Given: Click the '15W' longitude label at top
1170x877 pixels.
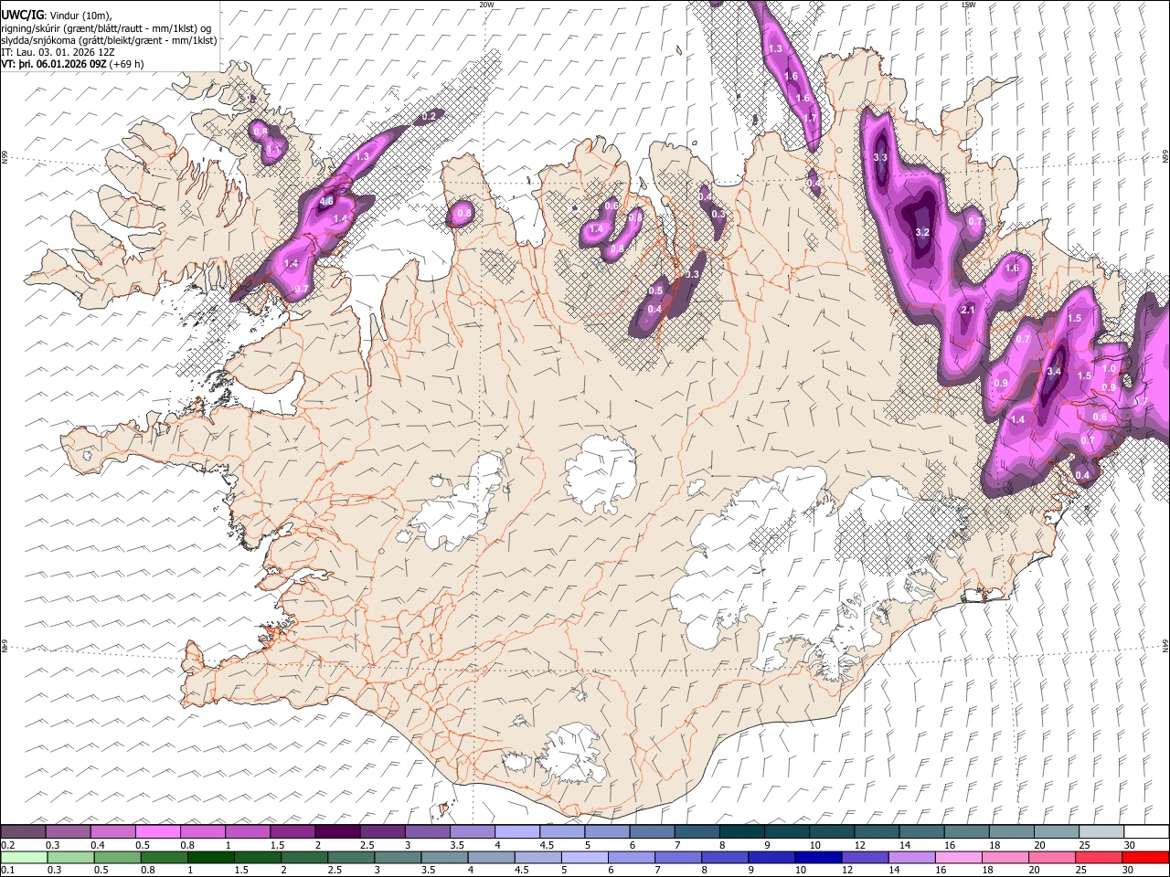Looking at the screenshot, I should click(x=968, y=5).
